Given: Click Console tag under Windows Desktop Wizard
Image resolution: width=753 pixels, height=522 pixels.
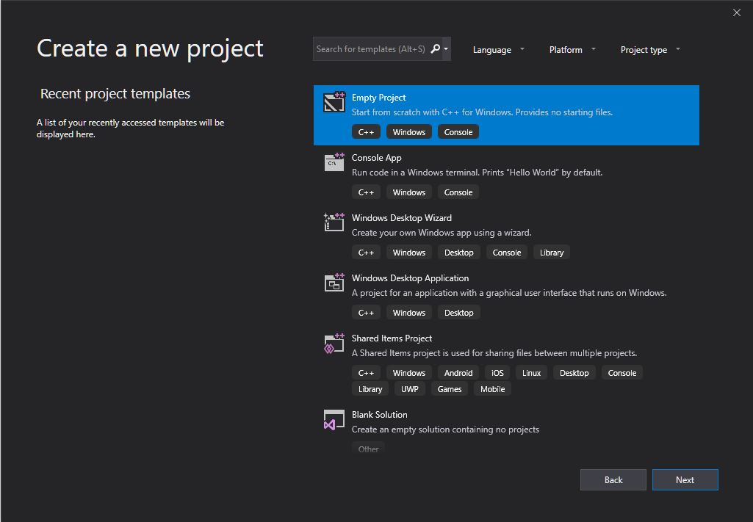Looking at the screenshot, I should [507, 253].
